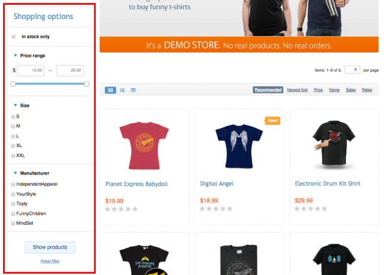Check the FunnyChildren manufacturer filter
386x275 pixels.
point(13,214)
